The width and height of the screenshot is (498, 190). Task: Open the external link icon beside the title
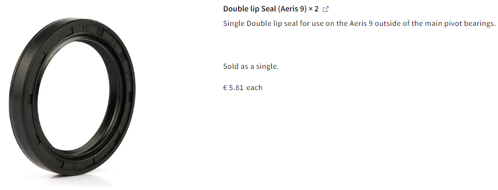point(326,9)
